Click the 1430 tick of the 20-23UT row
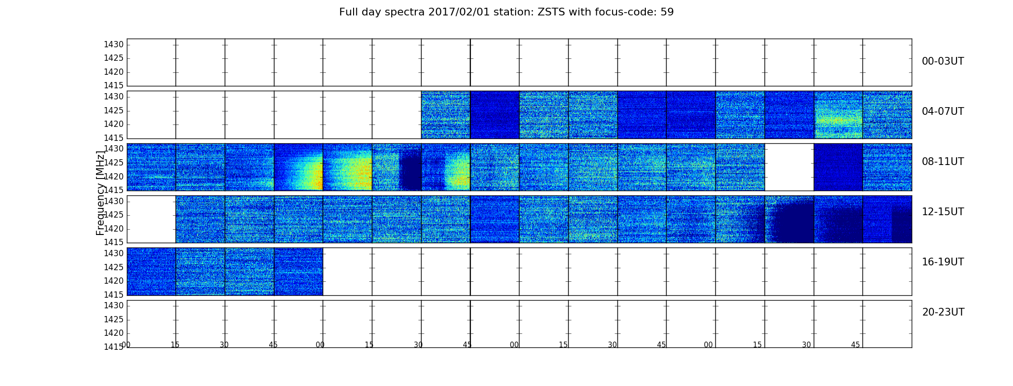This screenshot has height=386, width=1013. coord(114,306)
